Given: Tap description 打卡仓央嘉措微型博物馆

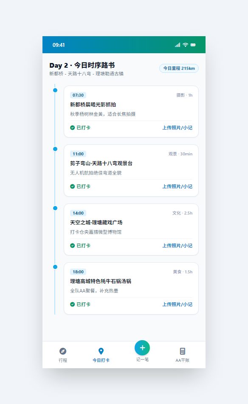Looking at the screenshot, I should [96, 232].
